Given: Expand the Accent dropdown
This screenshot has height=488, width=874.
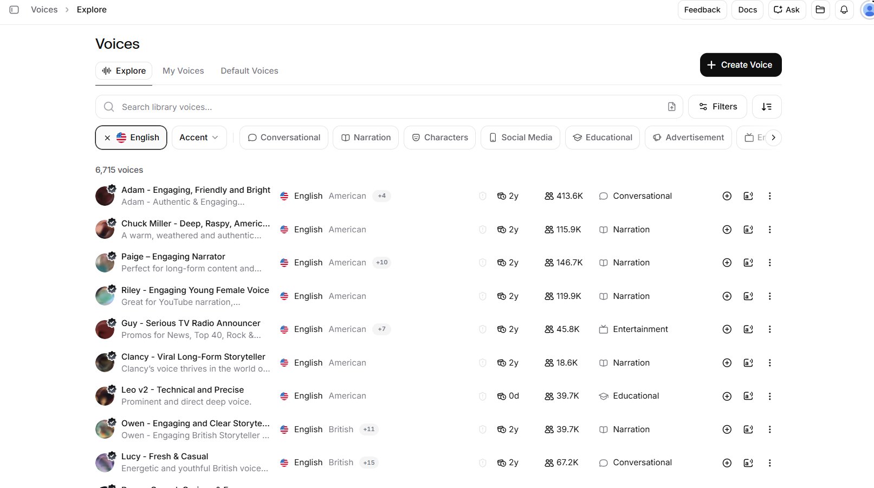Looking at the screenshot, I should coord(199,138).
